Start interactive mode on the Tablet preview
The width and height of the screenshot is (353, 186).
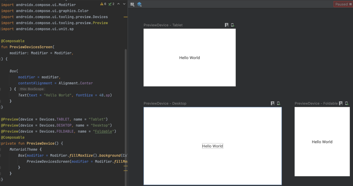pos(227,25)
